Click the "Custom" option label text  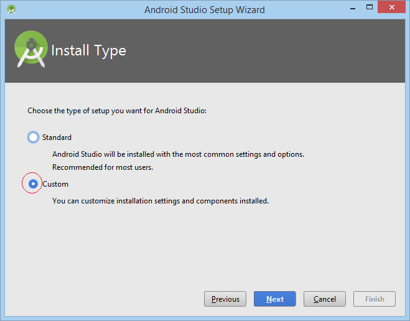click(x=55, y=184)
